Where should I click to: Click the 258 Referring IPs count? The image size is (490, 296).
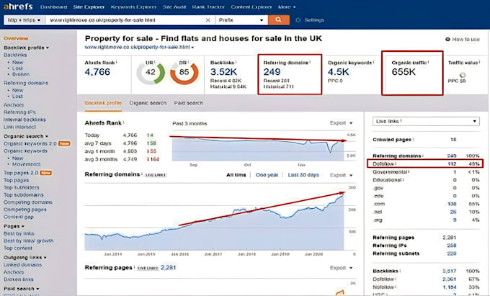[452, 246]
